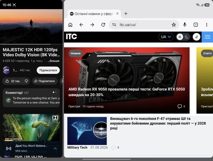
Task: Check the Wi-Fi status icon
Action: tap(198, 5)
